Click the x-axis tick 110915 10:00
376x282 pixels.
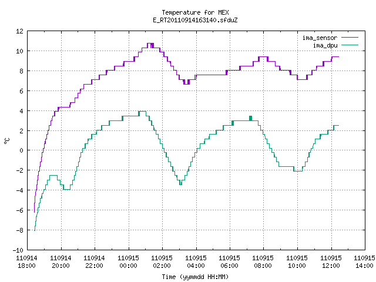click(x=297, y=262)
